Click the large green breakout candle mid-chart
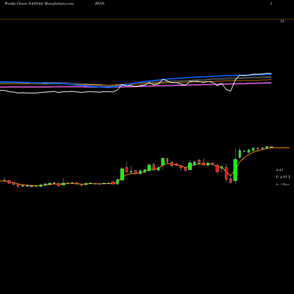Screen dimensions: 294x294 (x=122, y=175)
